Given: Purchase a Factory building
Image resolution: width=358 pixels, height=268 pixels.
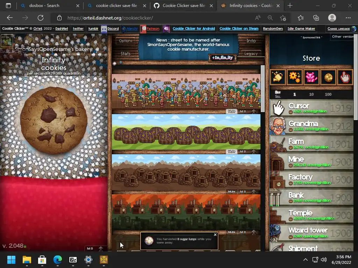Looking at the screenshot, I should pyautogui.click(x=312, y=179).
